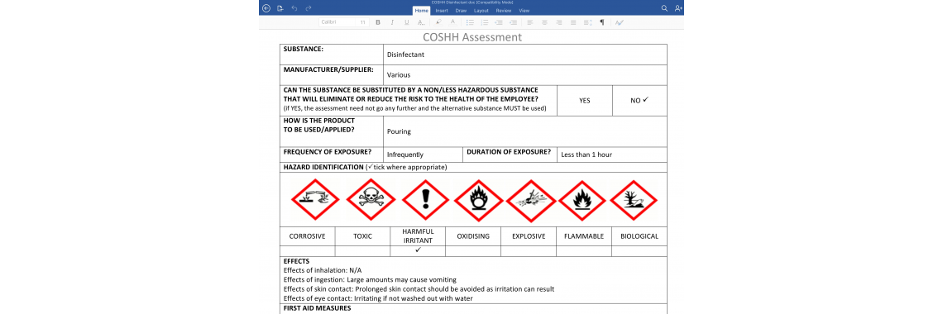Toggle italic formatting
Image resolution: width=943 pixels, height=314 pixels.
392,22
